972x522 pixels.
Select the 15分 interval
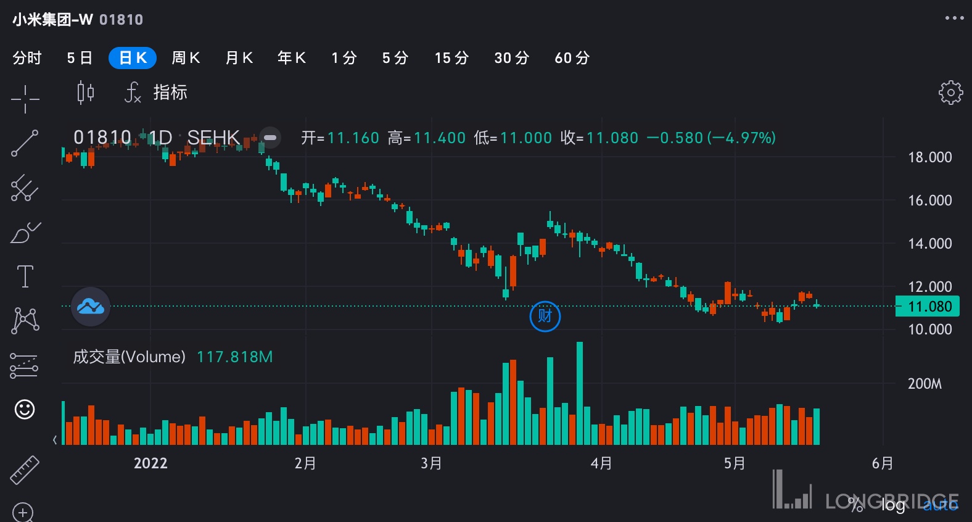tap(451, 58)
